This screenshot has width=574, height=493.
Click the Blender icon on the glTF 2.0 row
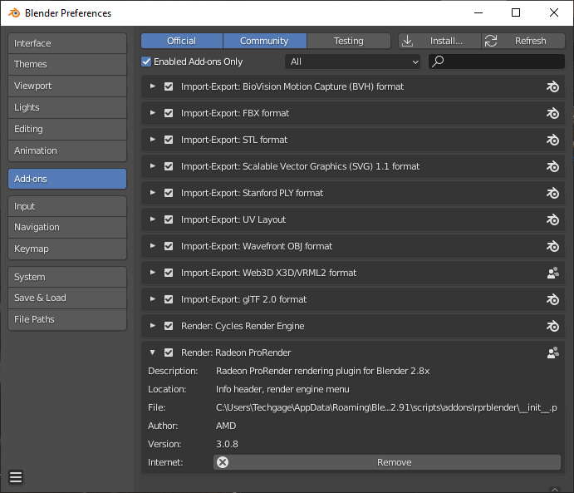(552, 299)
